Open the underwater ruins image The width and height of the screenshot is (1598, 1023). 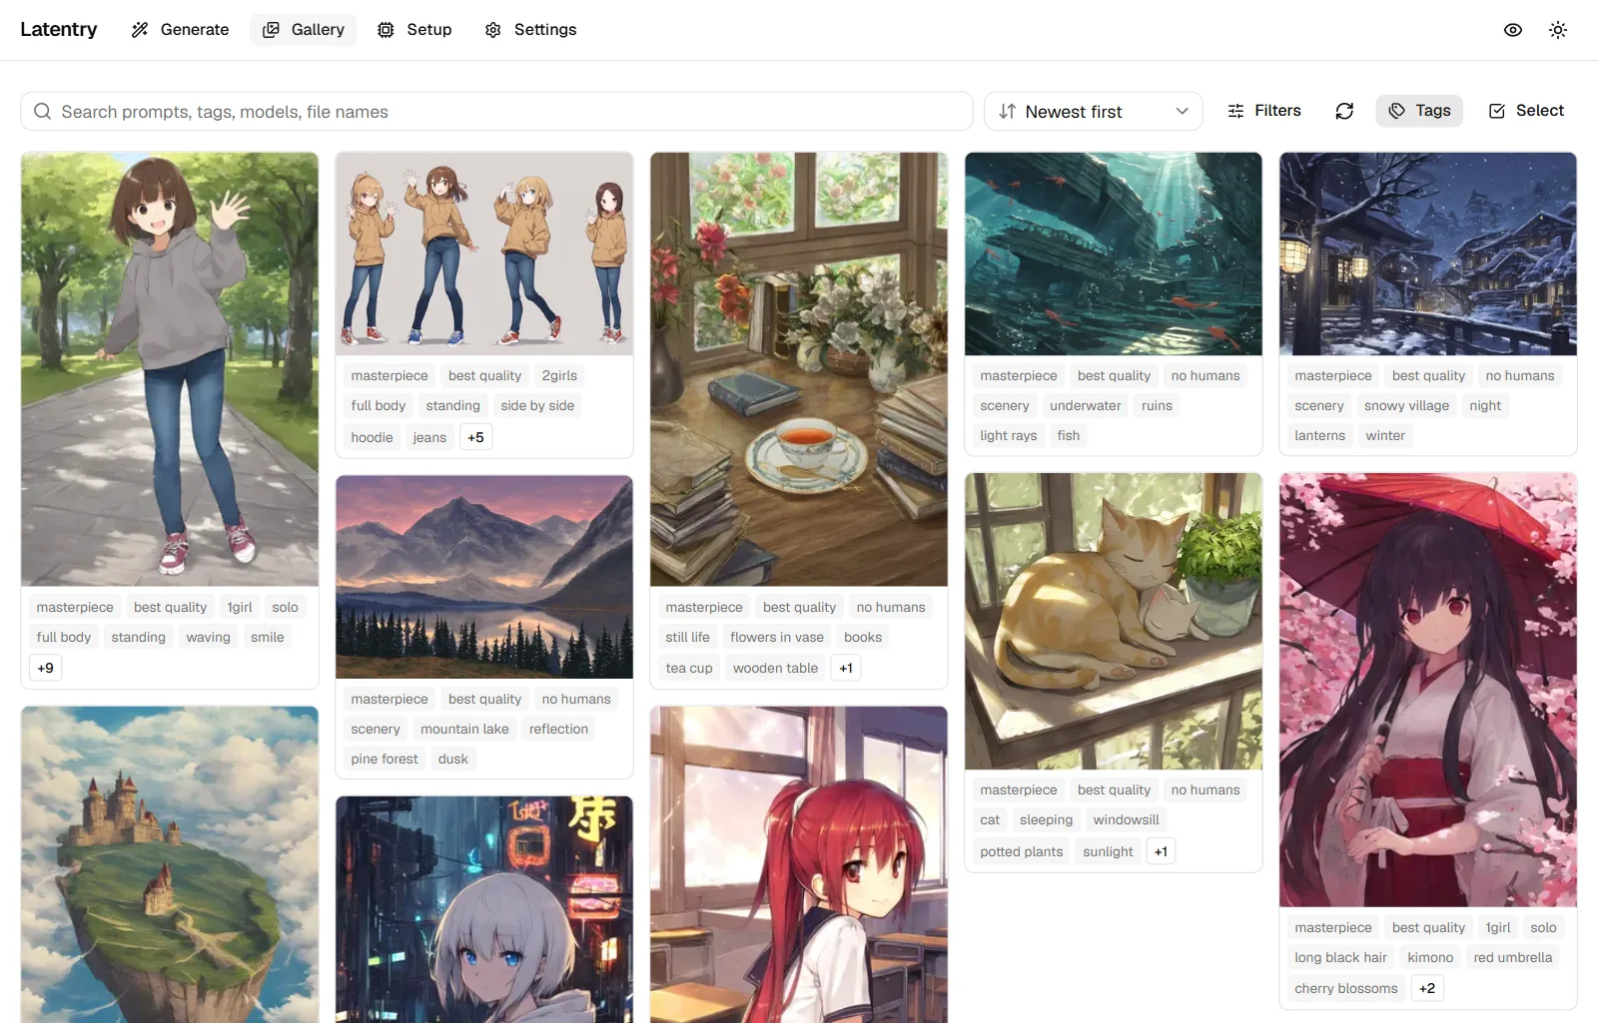(x=1114, y=254)
